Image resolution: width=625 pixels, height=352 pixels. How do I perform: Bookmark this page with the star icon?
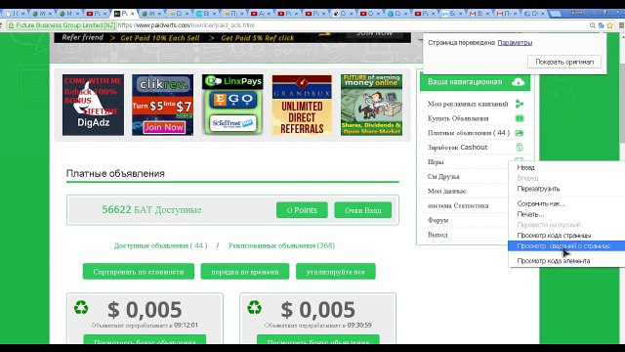coord(609,25)
